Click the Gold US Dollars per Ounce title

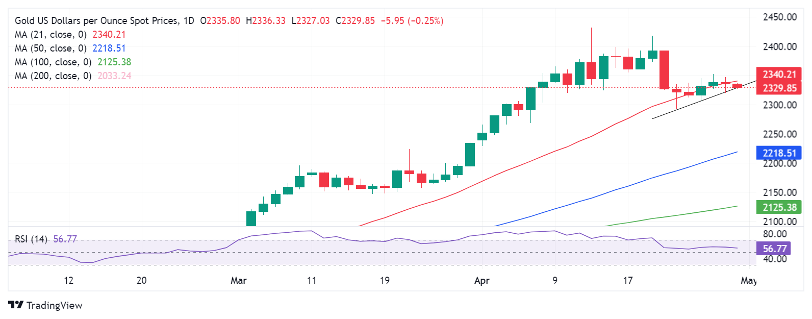coord(96,21)
